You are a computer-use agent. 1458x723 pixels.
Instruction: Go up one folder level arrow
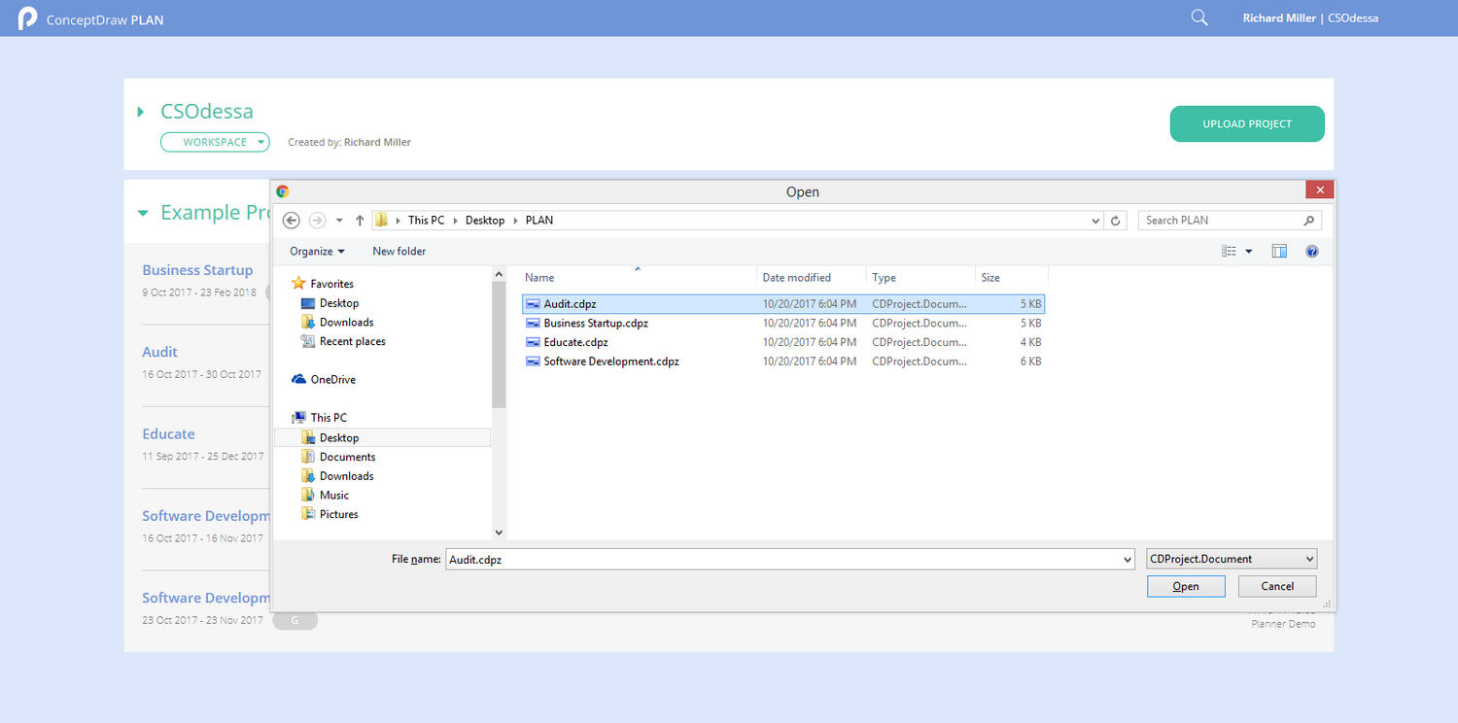pyautogui.click(x=360, y=221)
